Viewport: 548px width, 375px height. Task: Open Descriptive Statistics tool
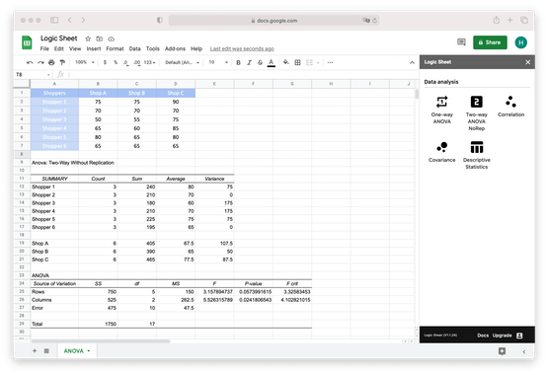(476, 155)
